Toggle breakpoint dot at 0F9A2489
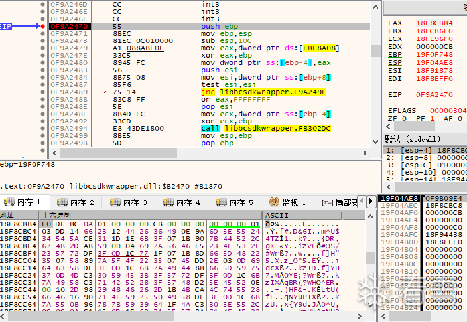 (42, 92)
